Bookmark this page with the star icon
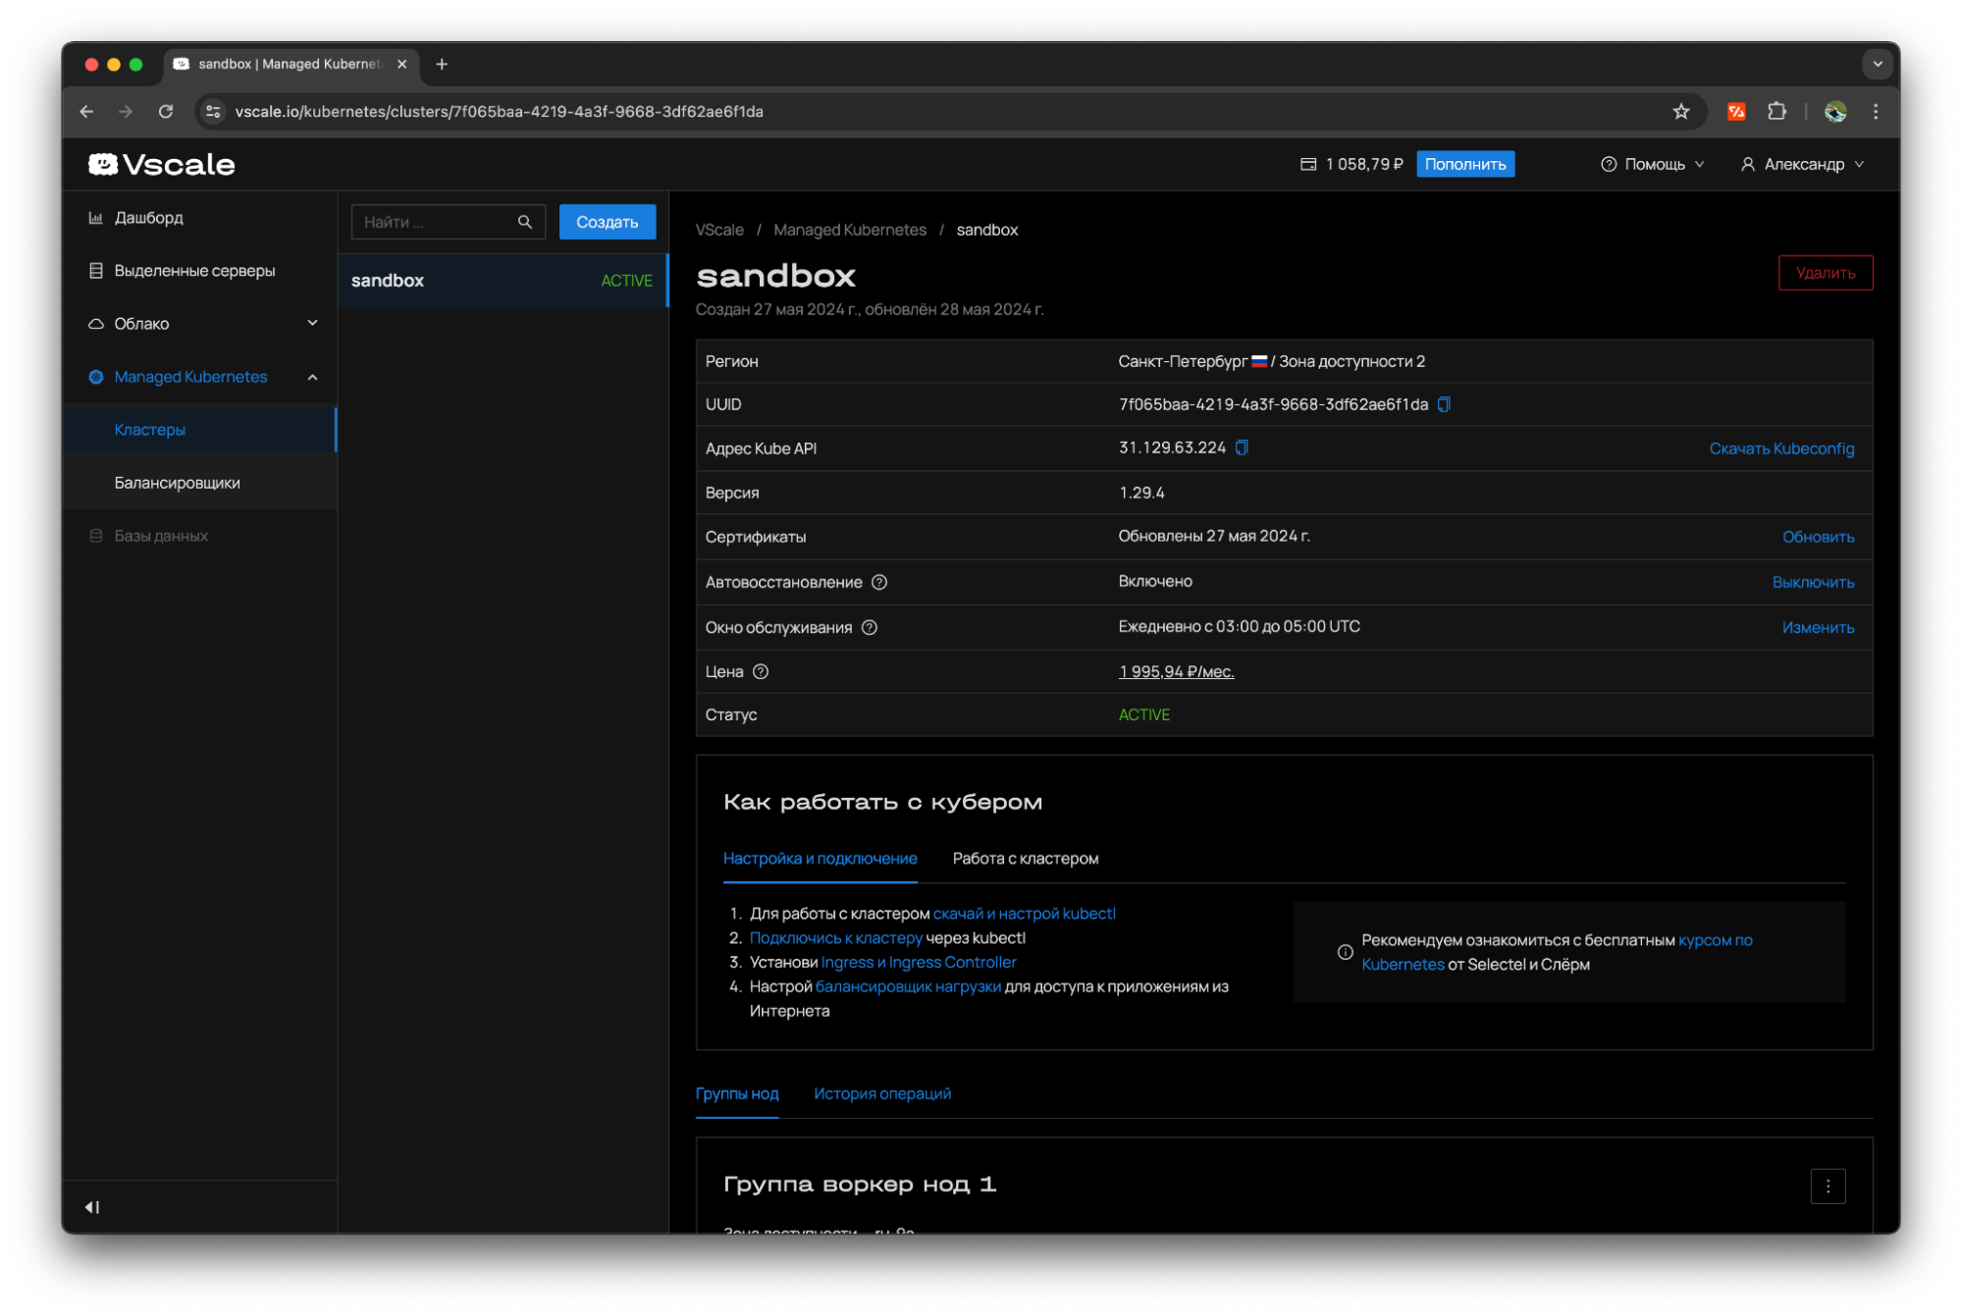The width and height of the screenshot is (1962, 1316). point(1681,111)
